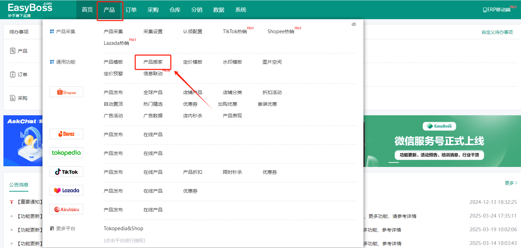The width and height of the screenshot is (521, 248).
Task: Open 认领配置
Action: pos(193,31)
